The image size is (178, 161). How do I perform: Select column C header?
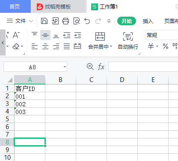coord(91,80)
